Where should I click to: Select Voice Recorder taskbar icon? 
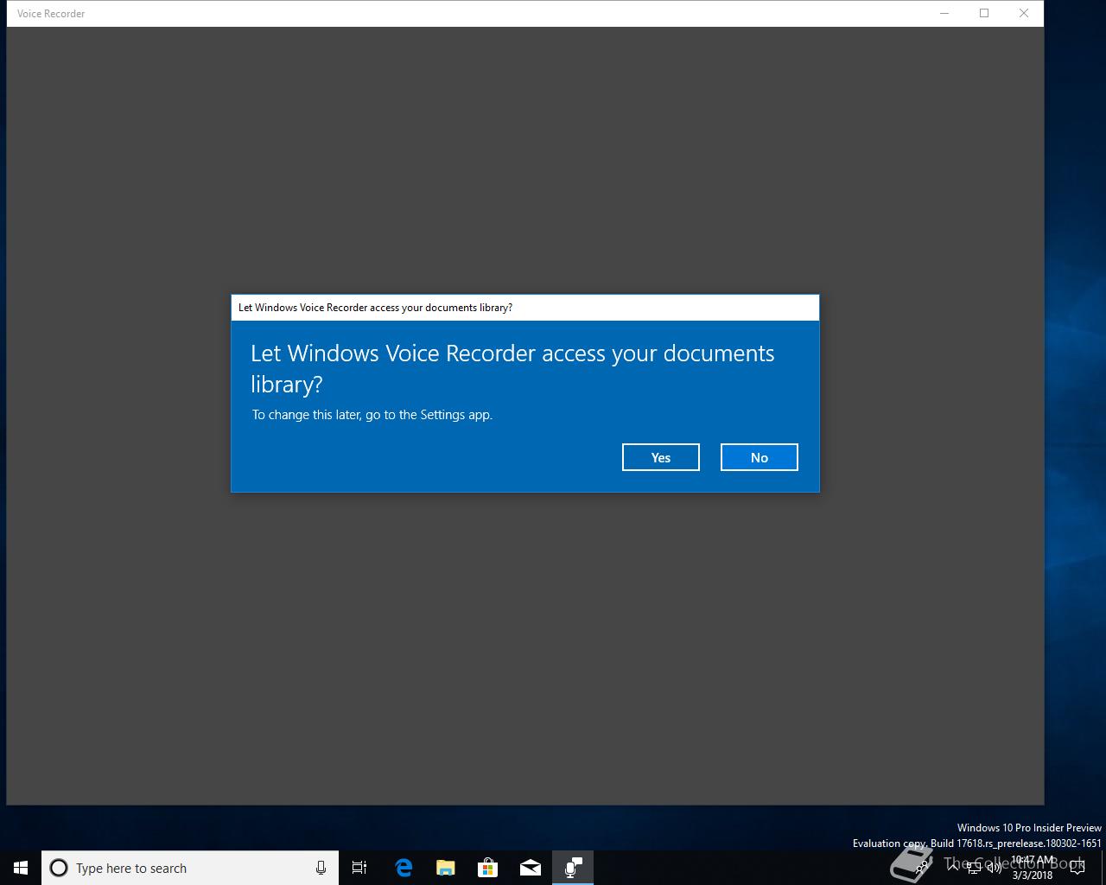573,868
